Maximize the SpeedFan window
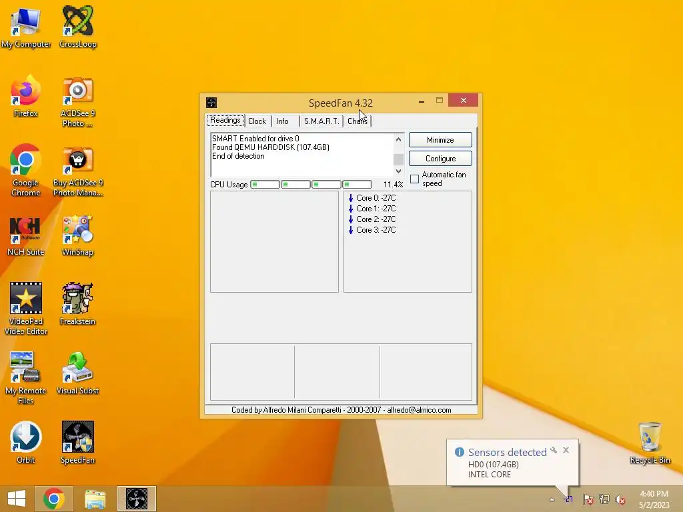The width and height of the screenshot is (683, 512). [440, 101]
